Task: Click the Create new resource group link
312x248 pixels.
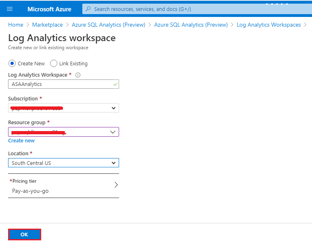Action: (x=21, y=141)
